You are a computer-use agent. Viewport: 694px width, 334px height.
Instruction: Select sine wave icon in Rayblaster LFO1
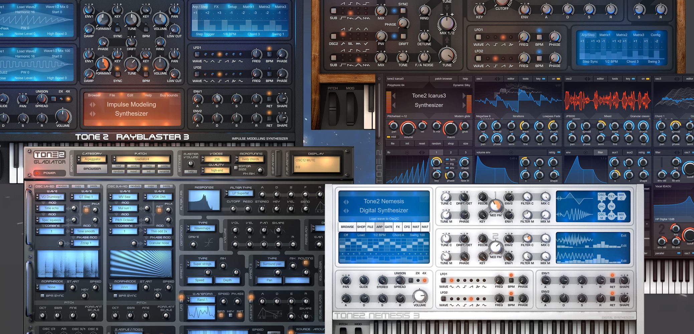[x=205, y=61]
